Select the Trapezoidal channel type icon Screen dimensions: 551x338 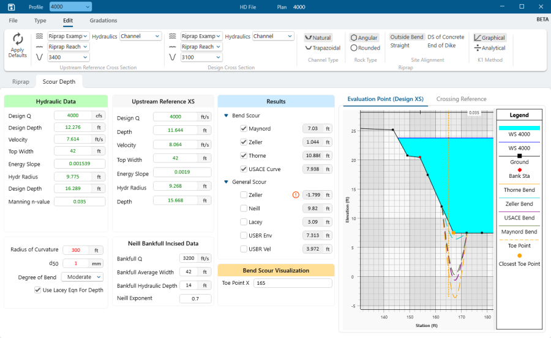click(x=323, y=48)
